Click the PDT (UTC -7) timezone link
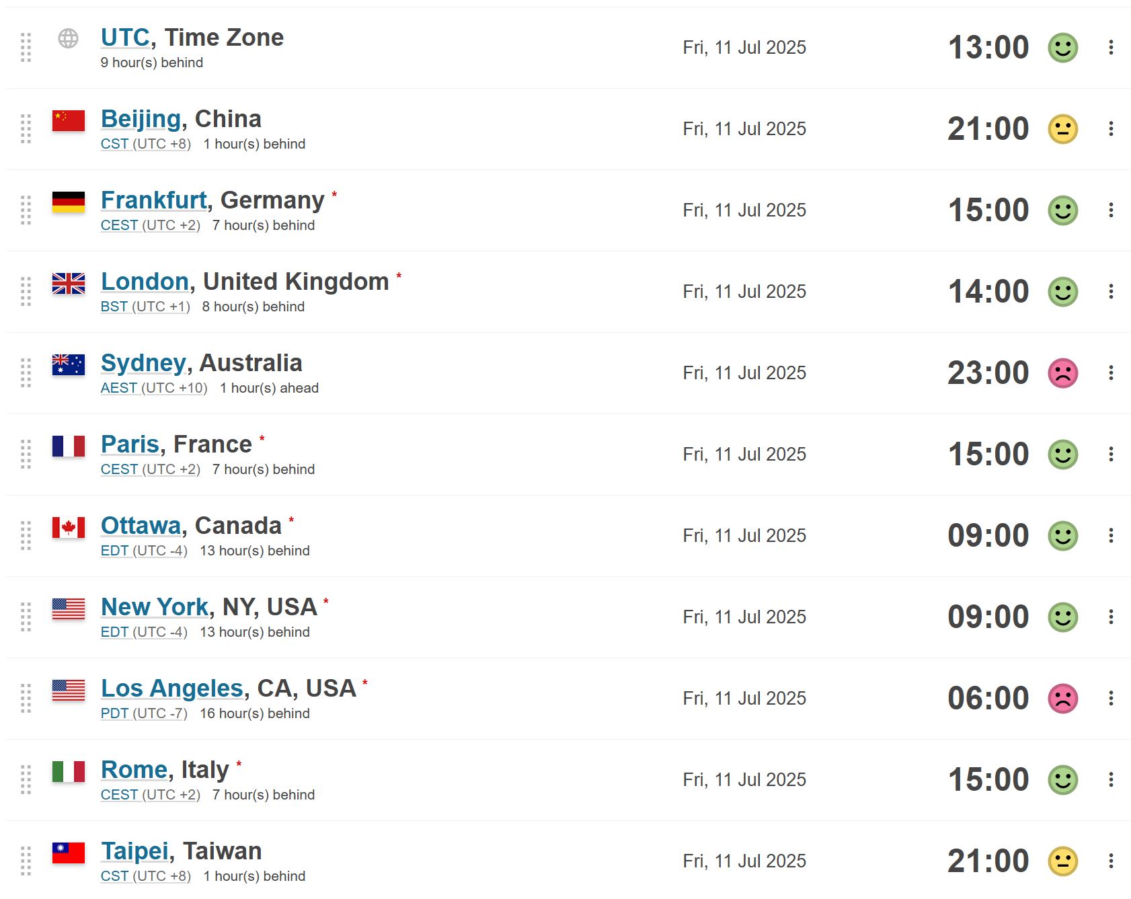 tap(144, 713)
